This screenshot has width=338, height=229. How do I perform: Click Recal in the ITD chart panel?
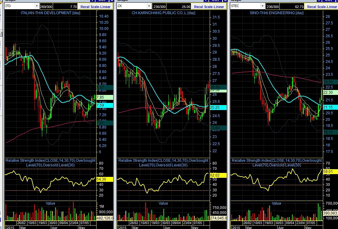85,7
